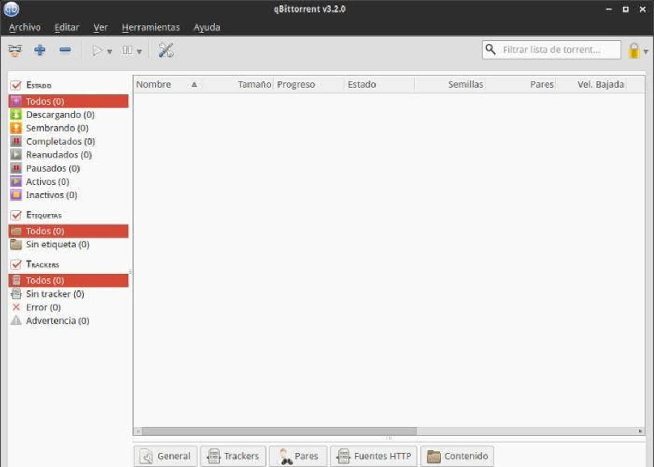
Task: Click the Sin tracker icon
Action: click(x=16, y=294)
